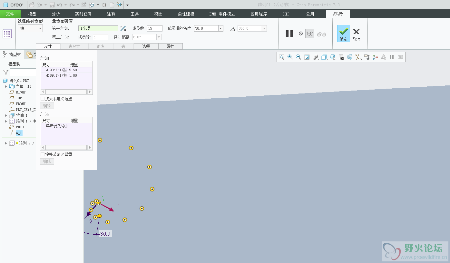The image size is (450, 263).
Task: Click the spin center icon in graphics toolbar
Action: click(375, 57)
